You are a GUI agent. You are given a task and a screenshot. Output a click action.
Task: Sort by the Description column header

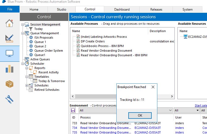coord(158,31)
